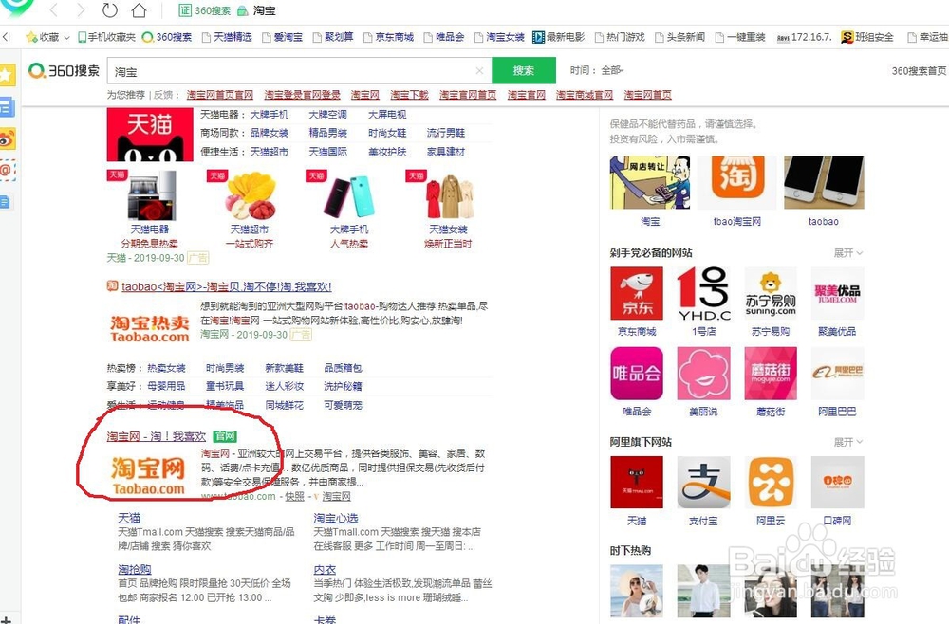Open 淘宝心选 sublink
This screenshot has height=624, width=949.
[x=336, y=518]
